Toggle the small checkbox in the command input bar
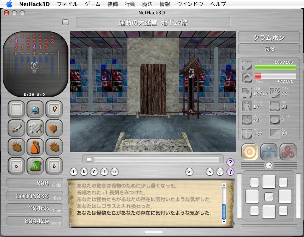This screenshot has width=304, height=237. point(89,159)
